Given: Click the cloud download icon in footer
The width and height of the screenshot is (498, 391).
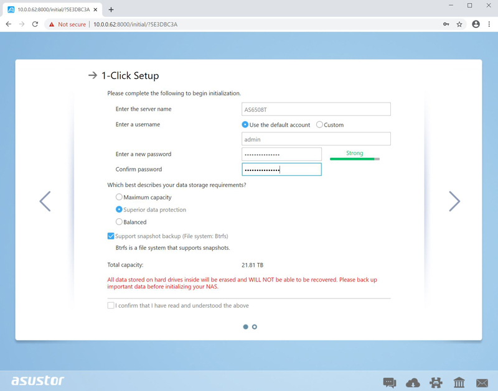Looking at the screenshot, I should coord(413,383).
